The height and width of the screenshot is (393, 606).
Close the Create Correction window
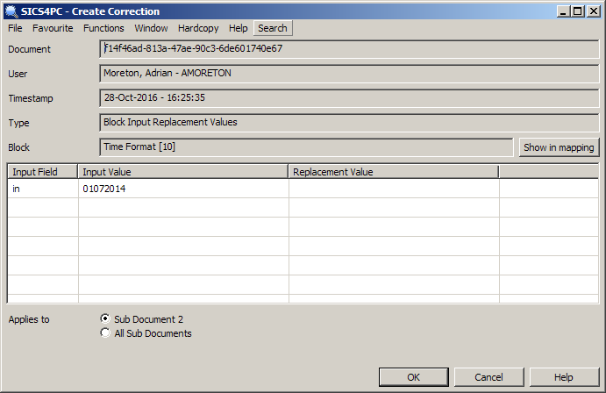point(592,11)
